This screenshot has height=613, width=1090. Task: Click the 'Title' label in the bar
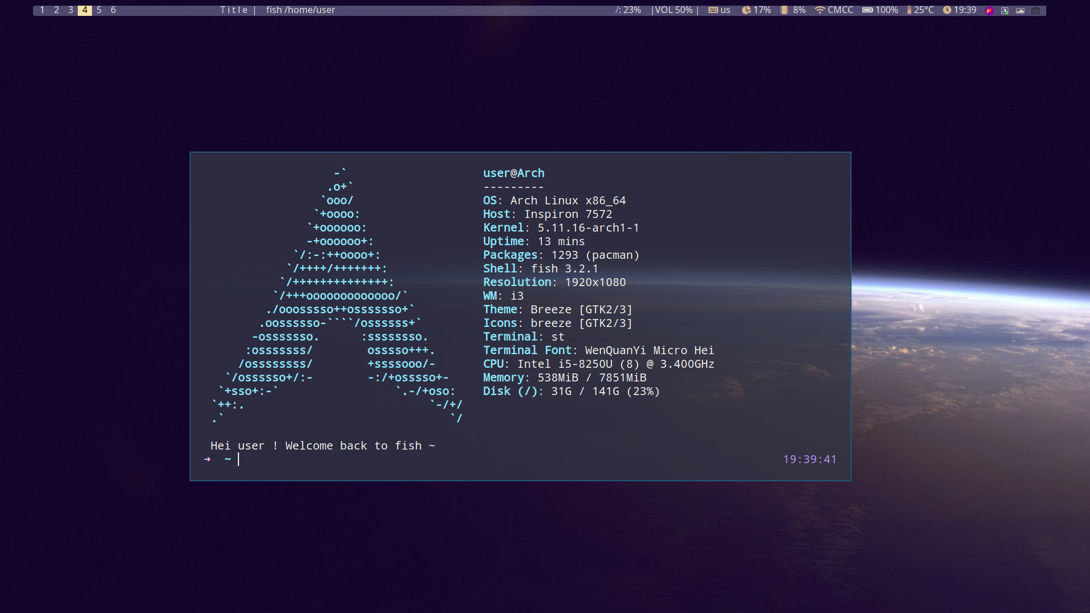click(x=234, y=10)
